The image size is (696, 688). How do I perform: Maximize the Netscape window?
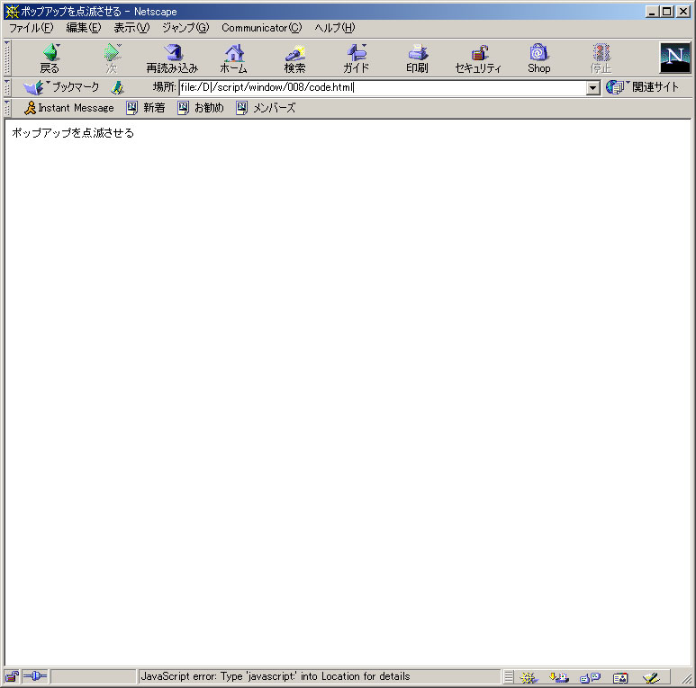click(x=666, y=12)
